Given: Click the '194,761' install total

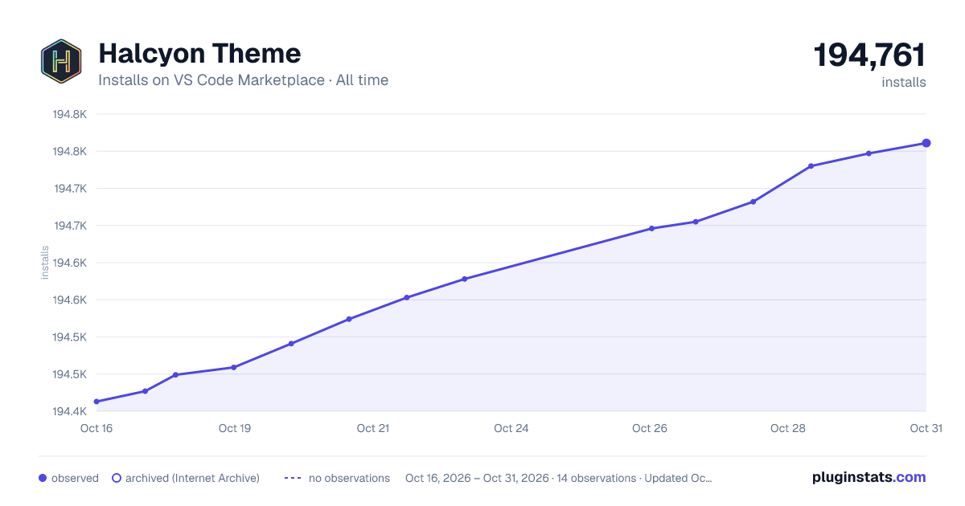Looking at the screenshot, I should (869, 55).
